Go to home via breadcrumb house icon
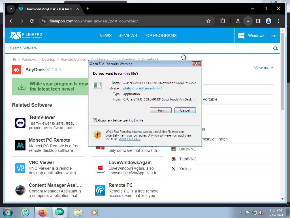 [14, 60]
